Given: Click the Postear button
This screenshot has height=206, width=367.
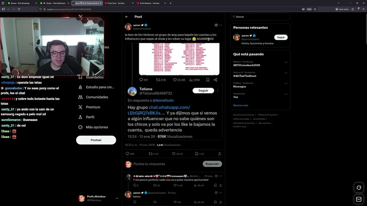Looking at the screenshot, I should click(96, 140).
